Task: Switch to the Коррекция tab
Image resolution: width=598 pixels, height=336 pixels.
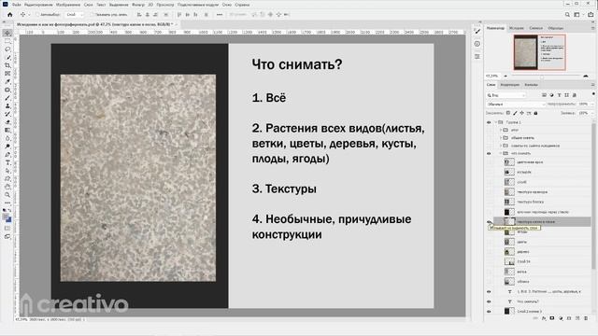Action: tap(509, 85)
